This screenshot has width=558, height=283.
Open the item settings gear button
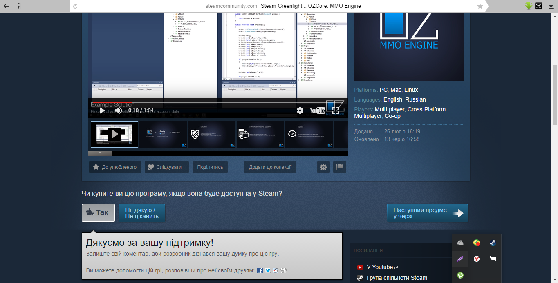pos(323,167)
